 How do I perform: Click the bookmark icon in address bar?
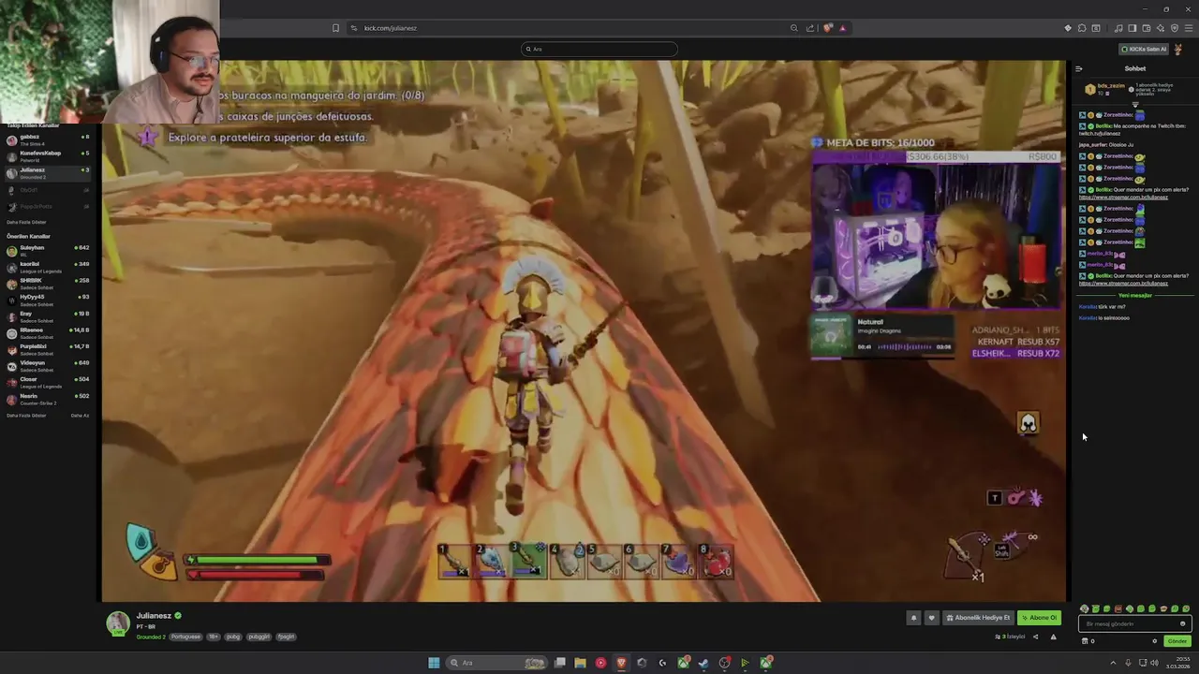point(335,28)
